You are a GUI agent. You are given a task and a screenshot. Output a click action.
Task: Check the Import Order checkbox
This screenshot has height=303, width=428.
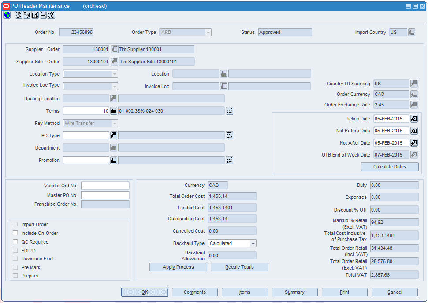pos(15,224)
